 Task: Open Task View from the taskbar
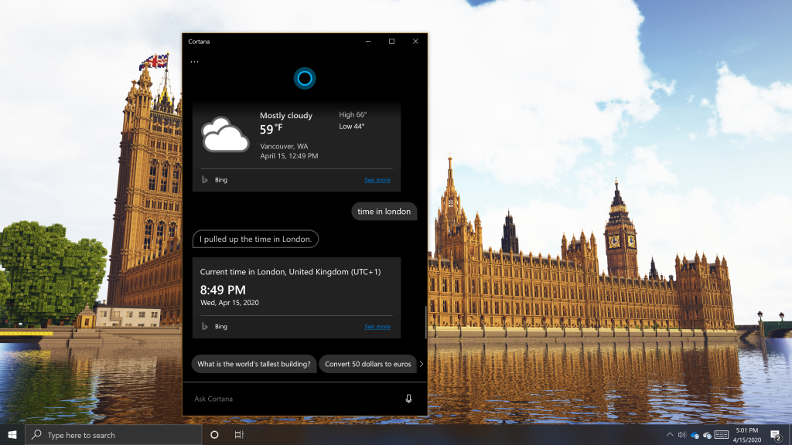[x=239, y=435]
